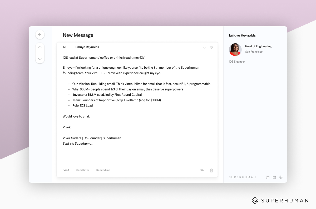Viewport: 316px width, 209px height.
Task: Click the opening paragraph addressed to Emuye
Action: (131, 70)
